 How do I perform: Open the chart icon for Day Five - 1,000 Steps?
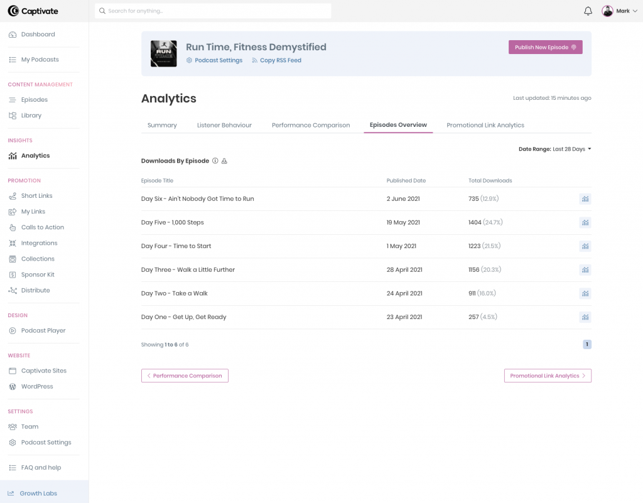point(585,222)
